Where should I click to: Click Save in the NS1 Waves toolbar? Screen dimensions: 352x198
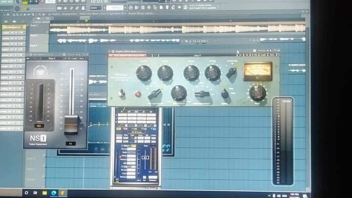(x=81, y=59)
